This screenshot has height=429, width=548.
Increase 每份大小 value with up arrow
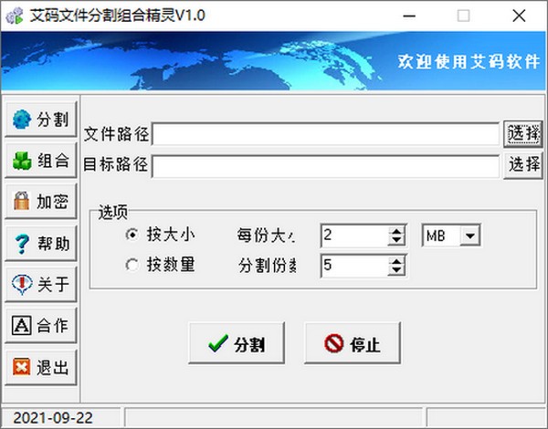396,231
